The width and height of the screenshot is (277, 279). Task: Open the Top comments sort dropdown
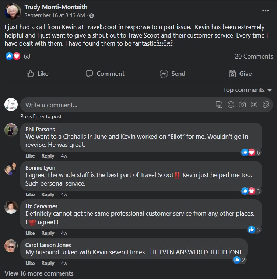(x=248, y=90)
